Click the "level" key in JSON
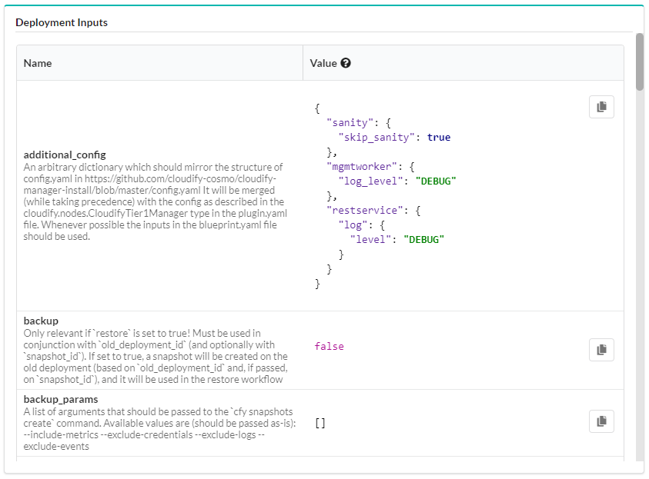This screenshot has width=649, height=479. tap(370, 240)
